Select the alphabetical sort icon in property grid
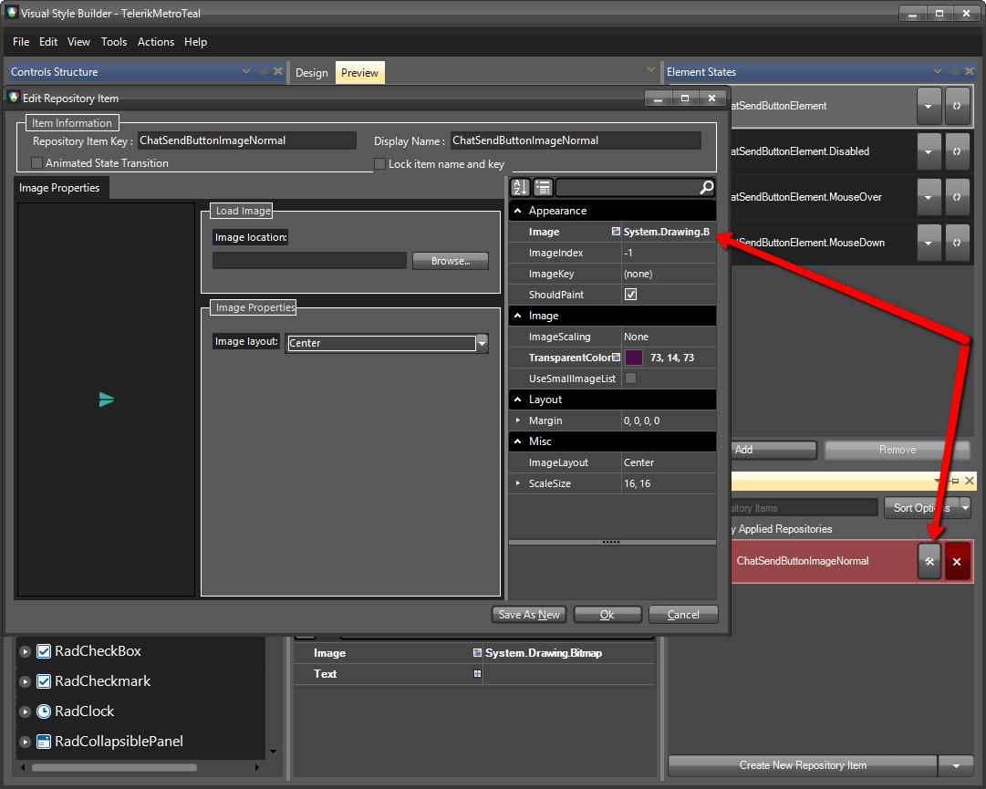986x789 pixels. tap(520, 187)
